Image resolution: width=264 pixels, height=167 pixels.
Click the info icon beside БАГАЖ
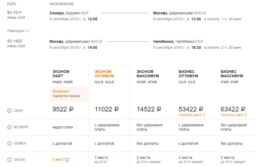coord(9,160)
